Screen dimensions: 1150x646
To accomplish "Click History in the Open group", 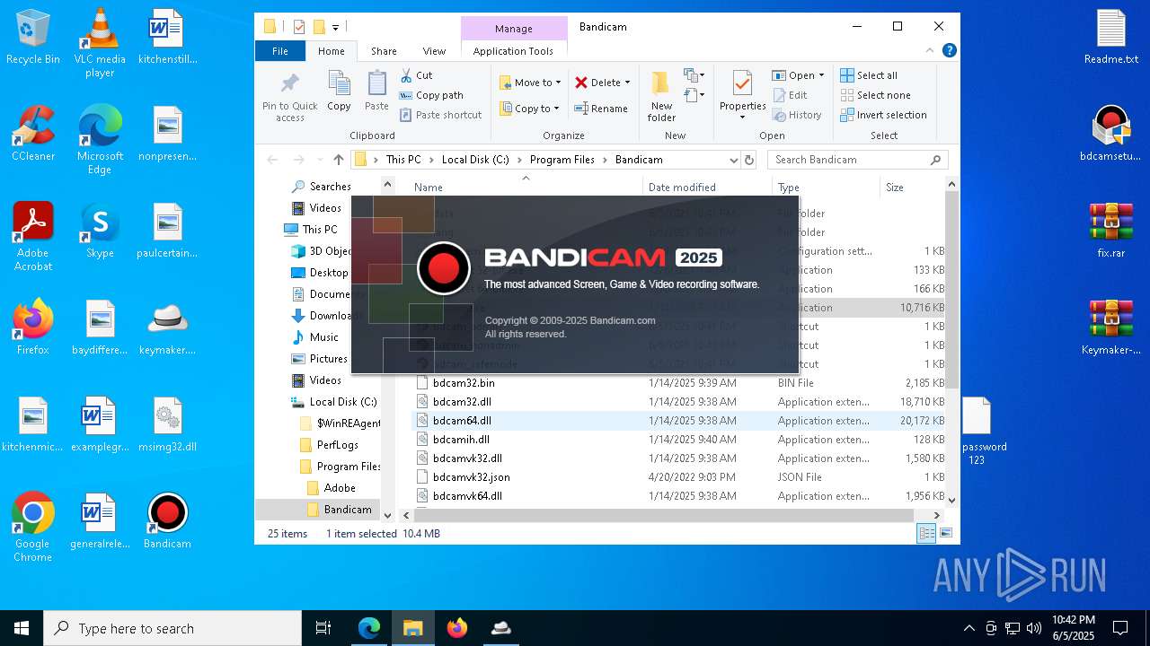I will coord(796,115).
